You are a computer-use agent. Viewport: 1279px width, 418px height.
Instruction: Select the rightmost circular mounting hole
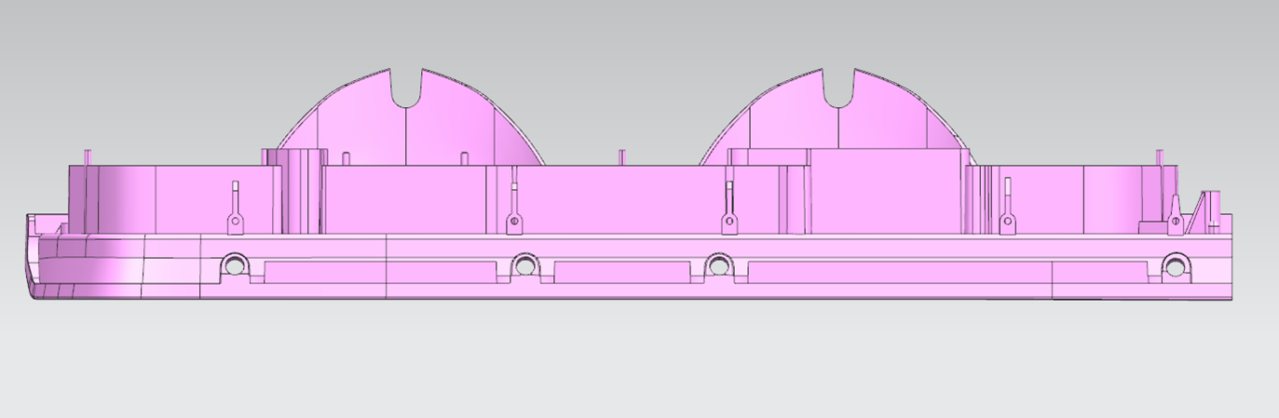pyautogui.click(x=1177, y=266)
